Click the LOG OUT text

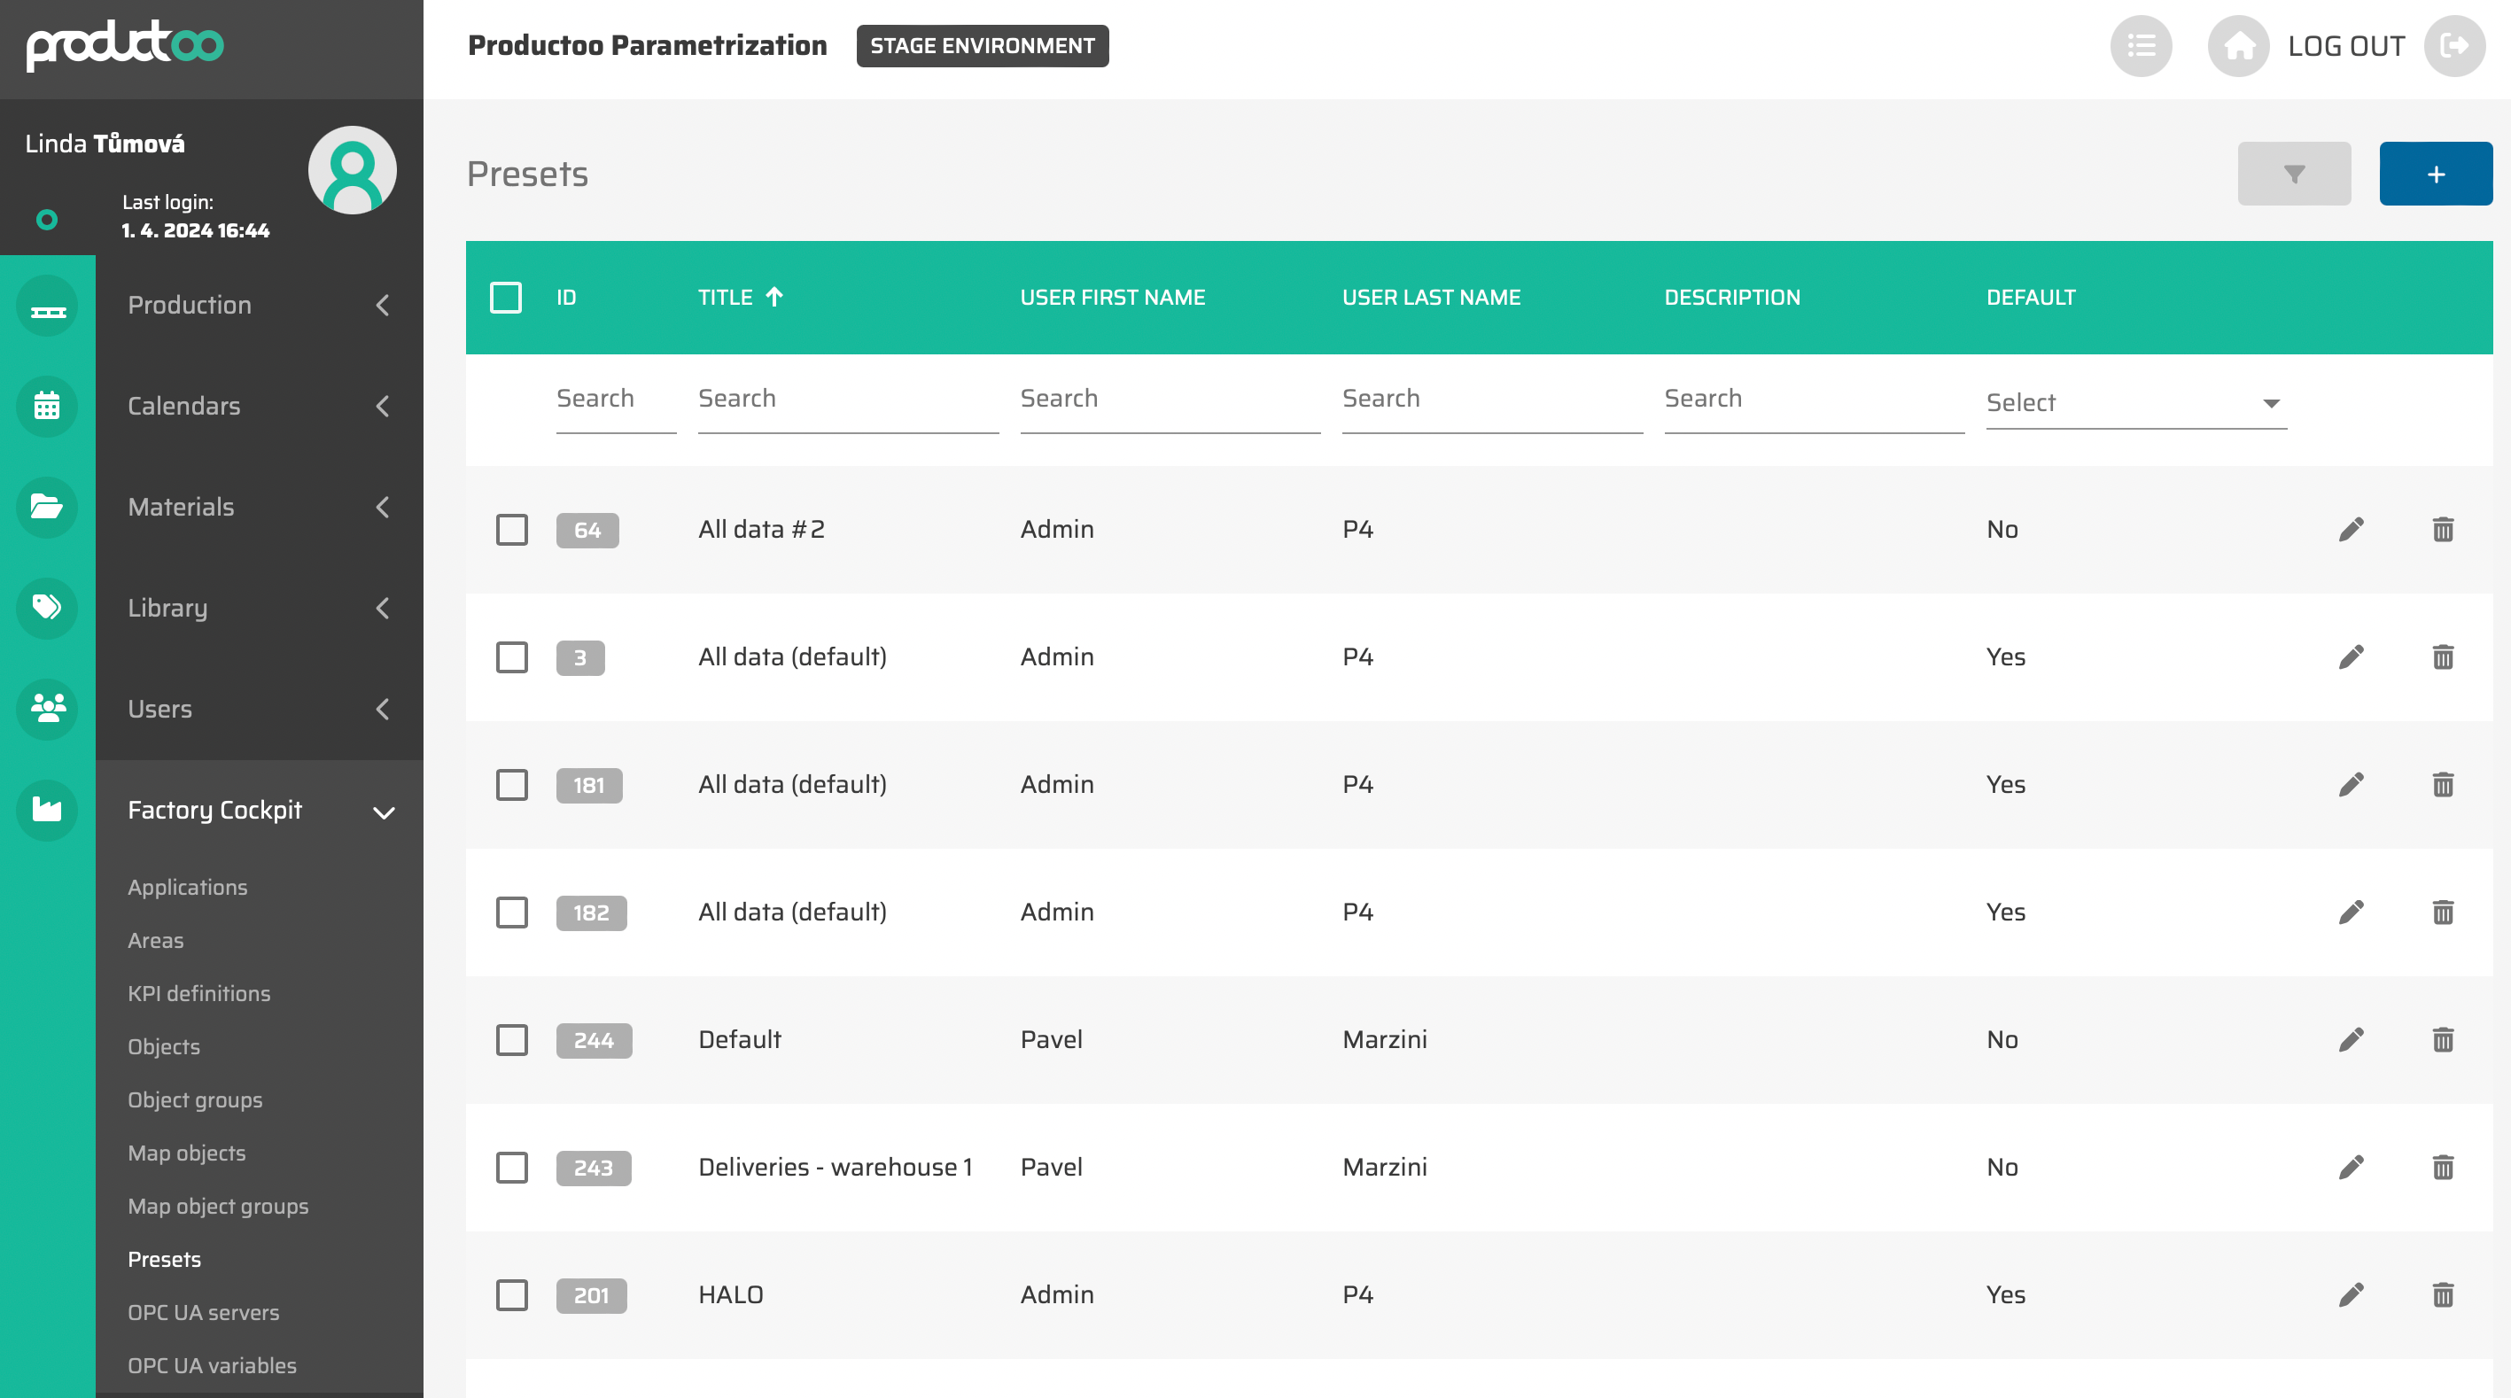tap(2345, 46)
